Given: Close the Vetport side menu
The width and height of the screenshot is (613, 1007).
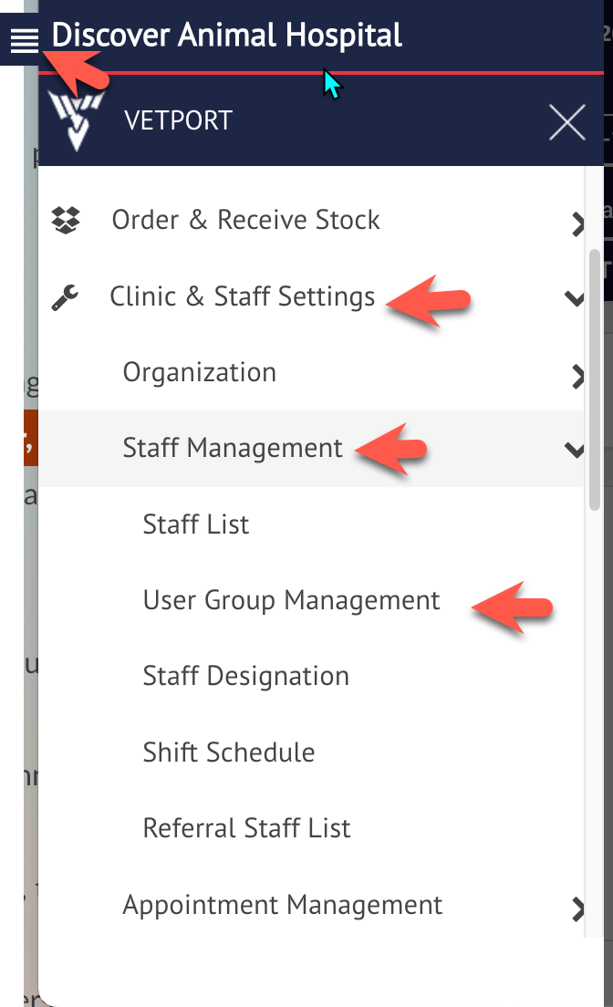Looking at the screenshot, I should click(x=566, y=121).
